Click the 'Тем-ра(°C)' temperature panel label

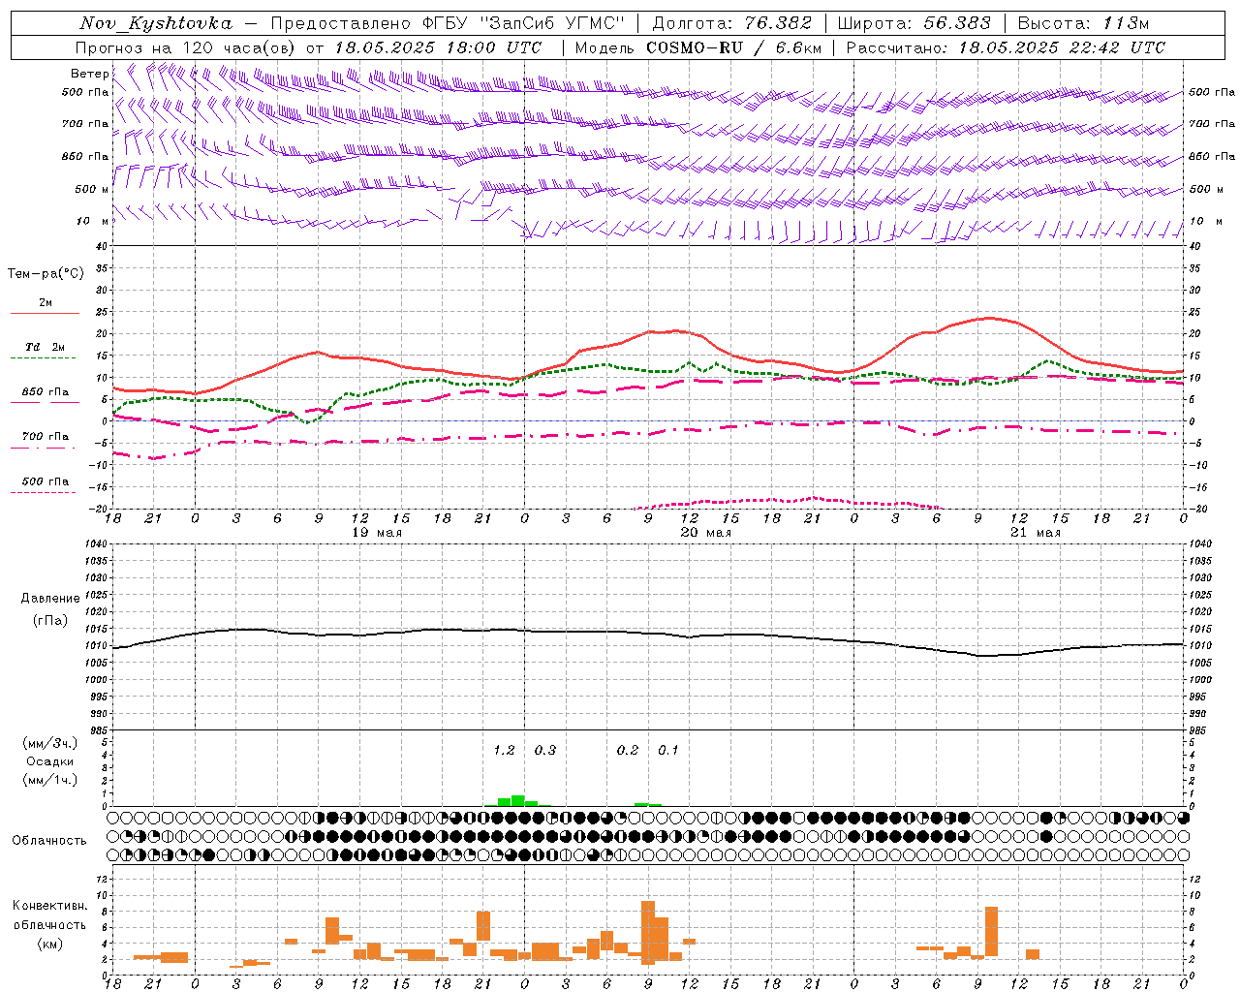click(46, 274)
